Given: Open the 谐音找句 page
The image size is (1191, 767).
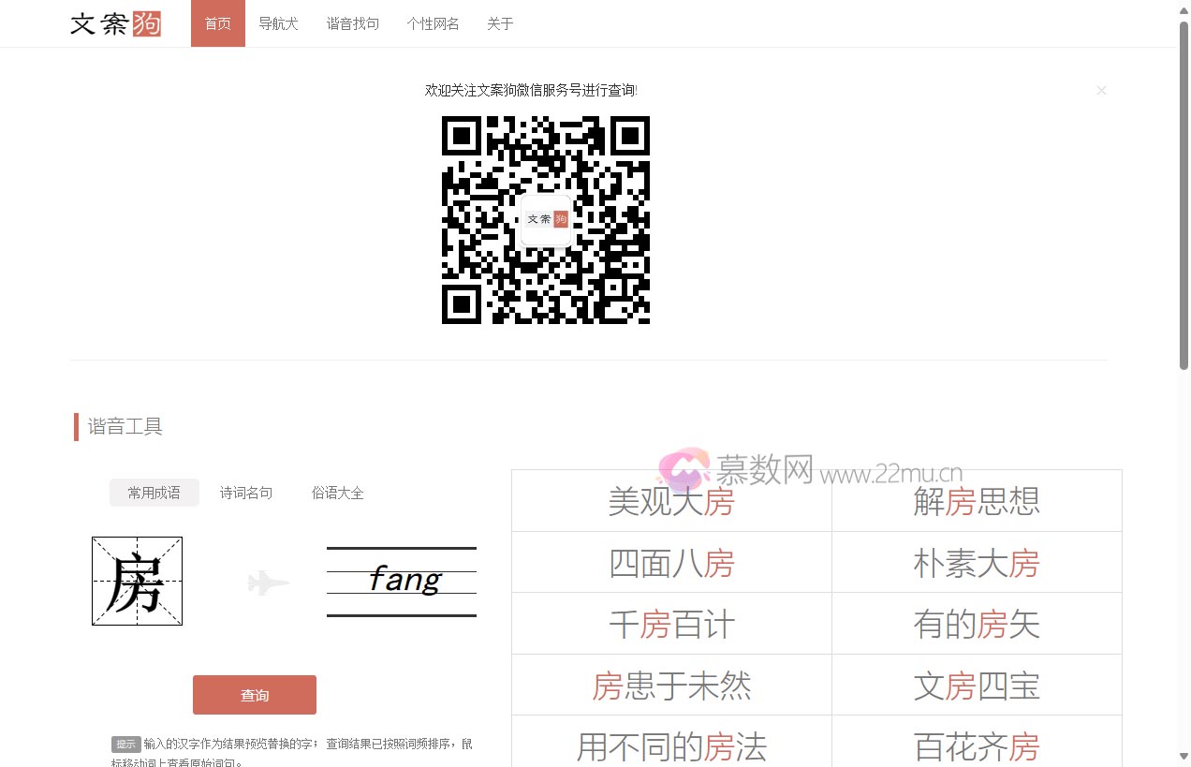Looking at the screenshot, I should [352, 23].
